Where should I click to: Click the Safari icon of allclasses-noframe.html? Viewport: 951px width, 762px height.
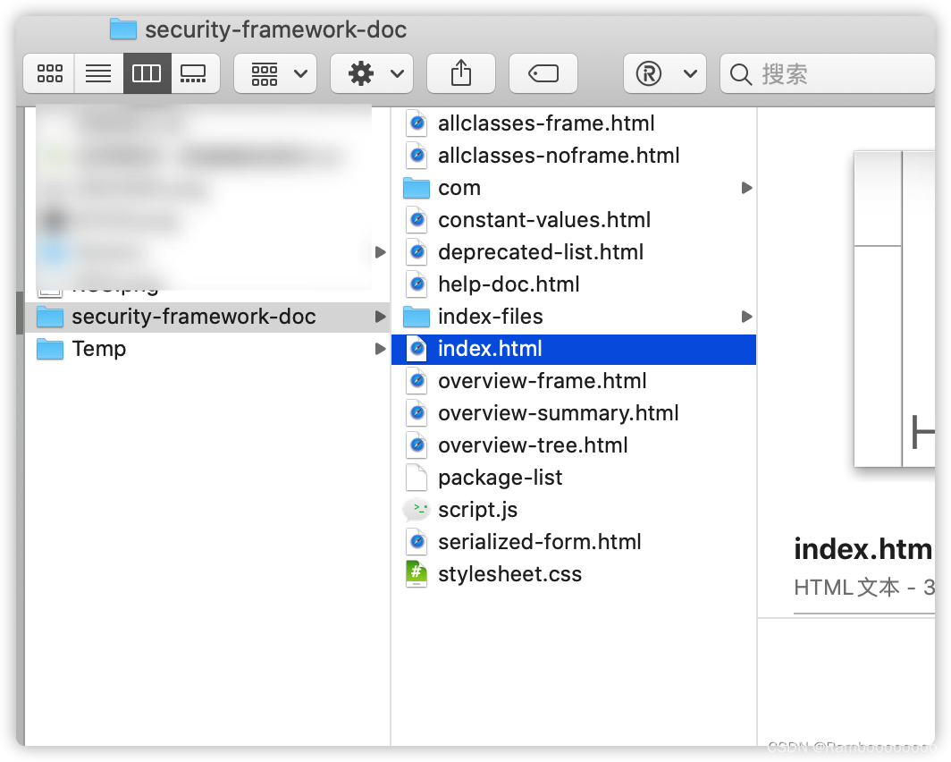(x=417, y=156)
